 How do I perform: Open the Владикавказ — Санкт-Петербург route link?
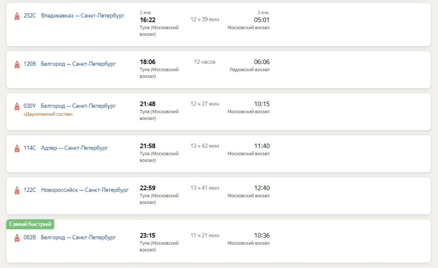coord(83,16)
